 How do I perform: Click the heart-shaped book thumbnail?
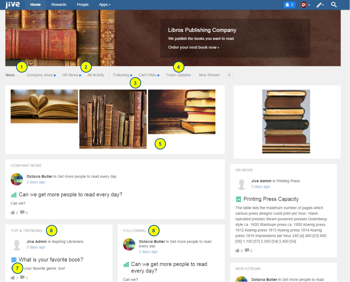coord(44,106)
